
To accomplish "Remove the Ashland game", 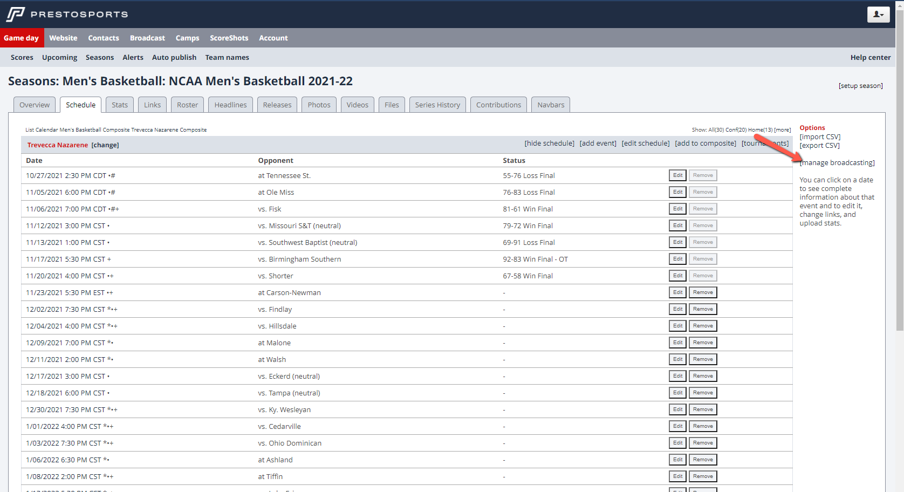I will tap(703, 460).
